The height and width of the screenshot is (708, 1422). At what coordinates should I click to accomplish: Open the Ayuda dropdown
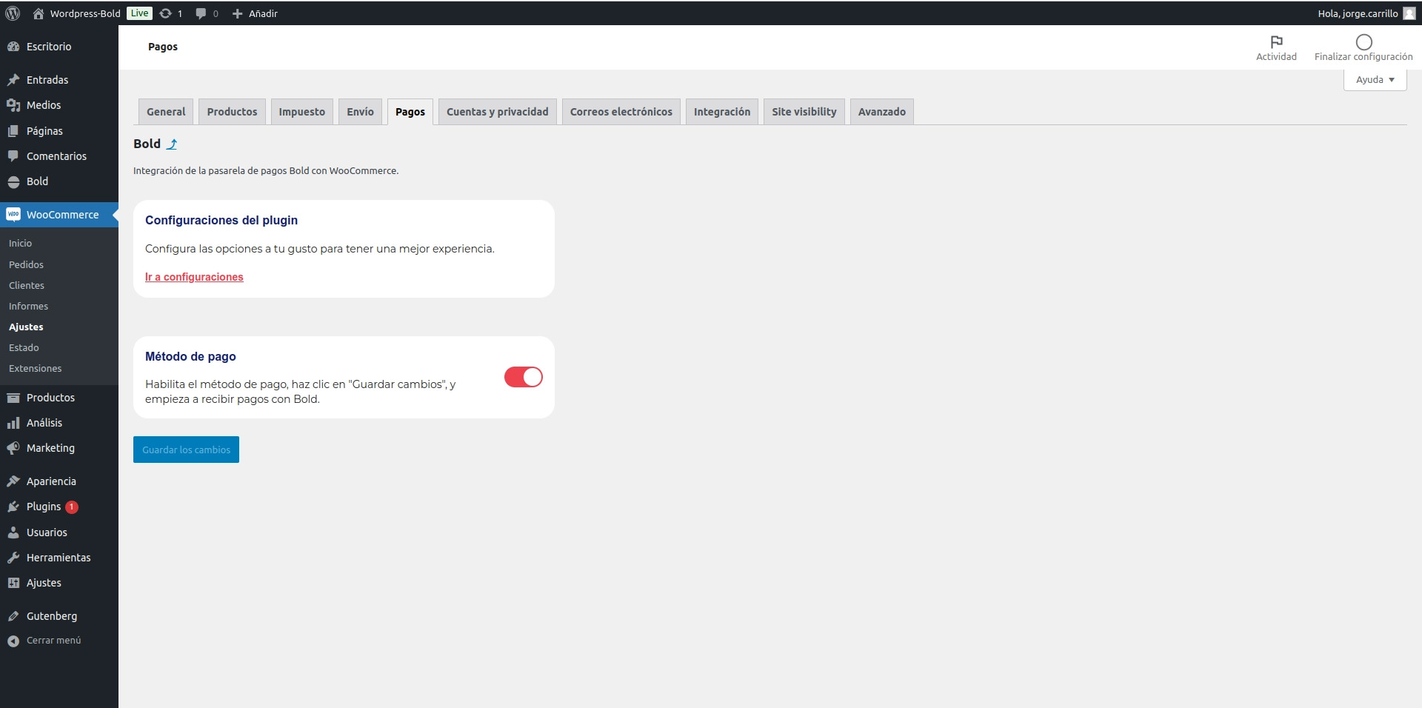[1374, 79]
